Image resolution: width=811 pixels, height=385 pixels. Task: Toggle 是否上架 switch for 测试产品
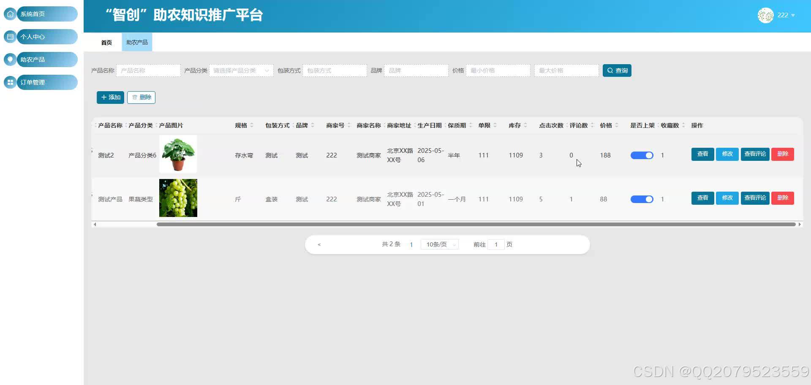coord(642,199)
